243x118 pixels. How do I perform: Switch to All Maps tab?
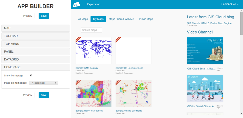[83, 19]
